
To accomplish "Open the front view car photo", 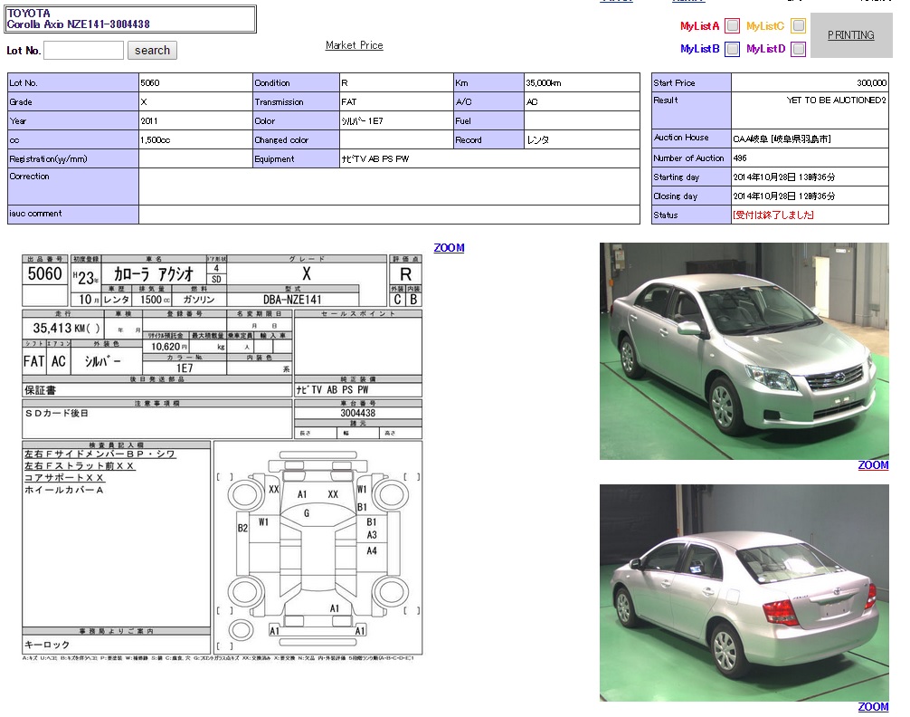I will (744, 351).
